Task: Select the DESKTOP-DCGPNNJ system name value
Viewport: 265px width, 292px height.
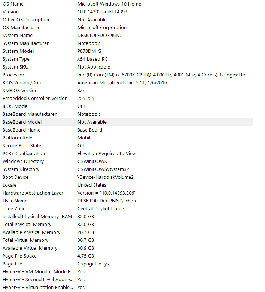Action: point(99,35)
